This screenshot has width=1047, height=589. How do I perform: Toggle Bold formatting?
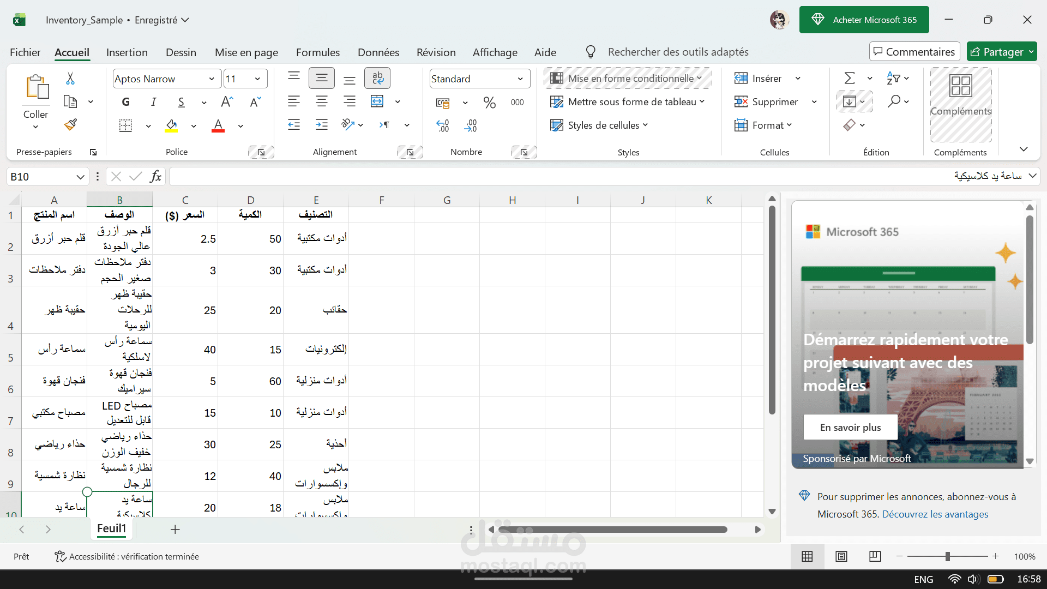click(x=126, y=102)
